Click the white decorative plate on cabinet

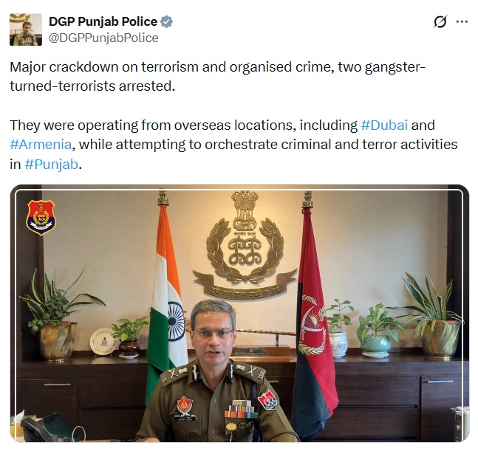103,342
